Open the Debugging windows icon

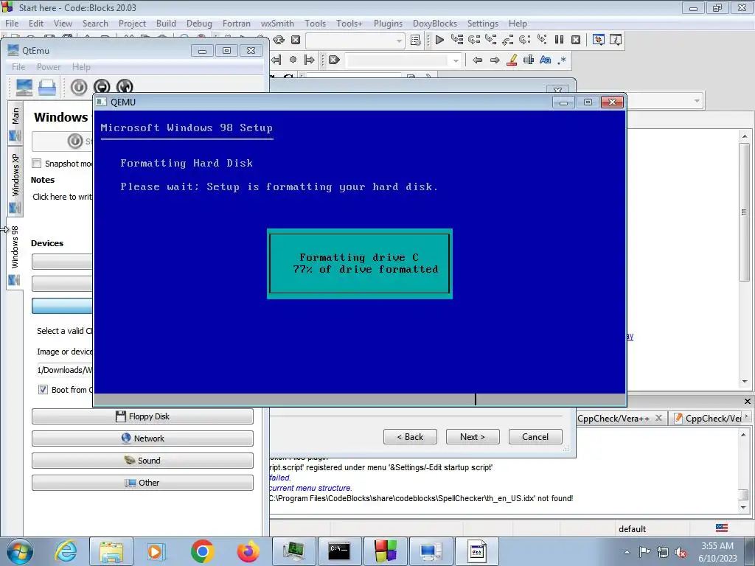click(599, 40)
